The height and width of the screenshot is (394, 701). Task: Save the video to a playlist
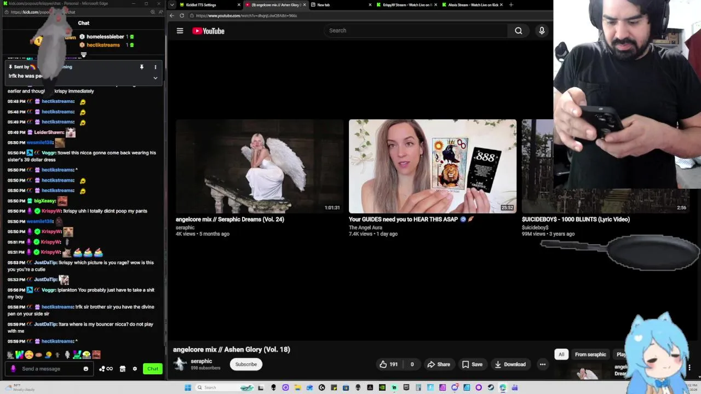(472, 364)
